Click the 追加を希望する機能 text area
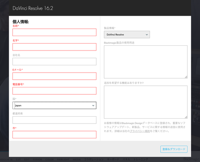Image resolution: width=200 pixels, height=162 pixels. (146, 102)
